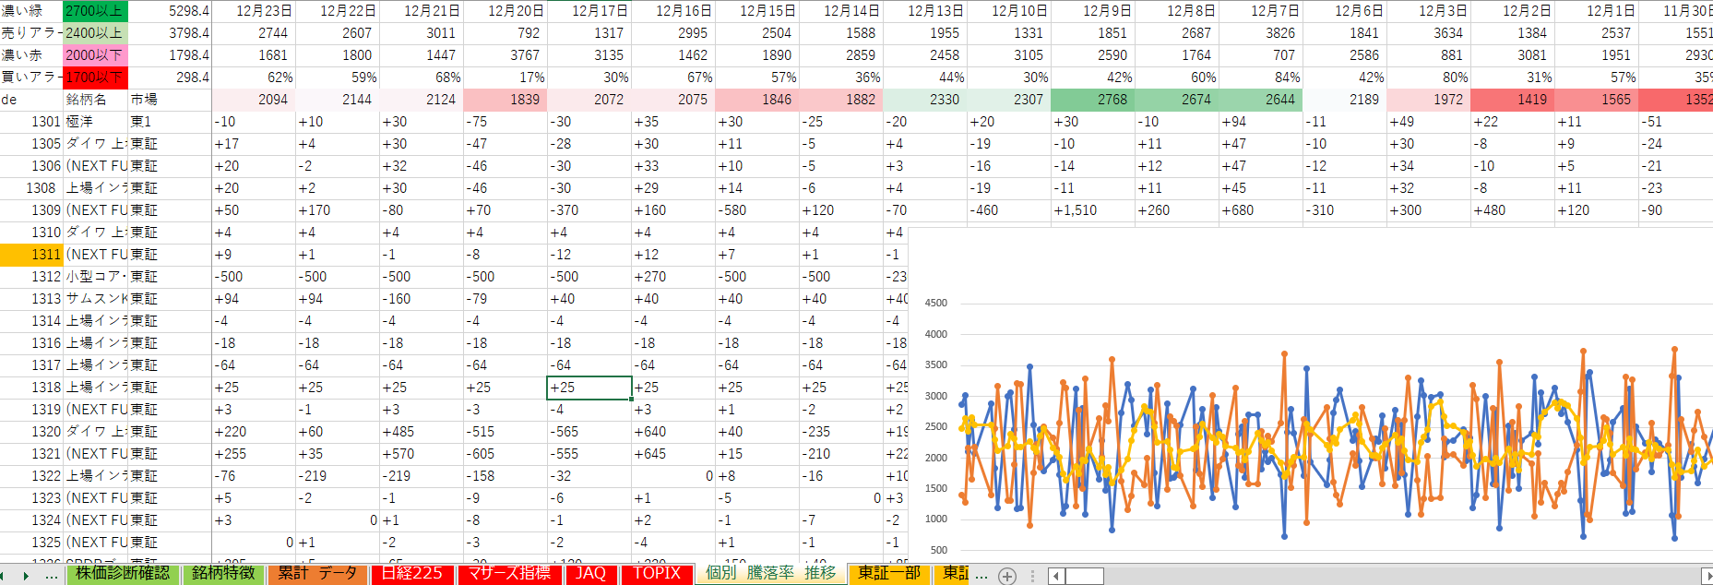Select the green 2700以上 legend cell
This screenshot has width=1713, height=585.
[94, 11]
